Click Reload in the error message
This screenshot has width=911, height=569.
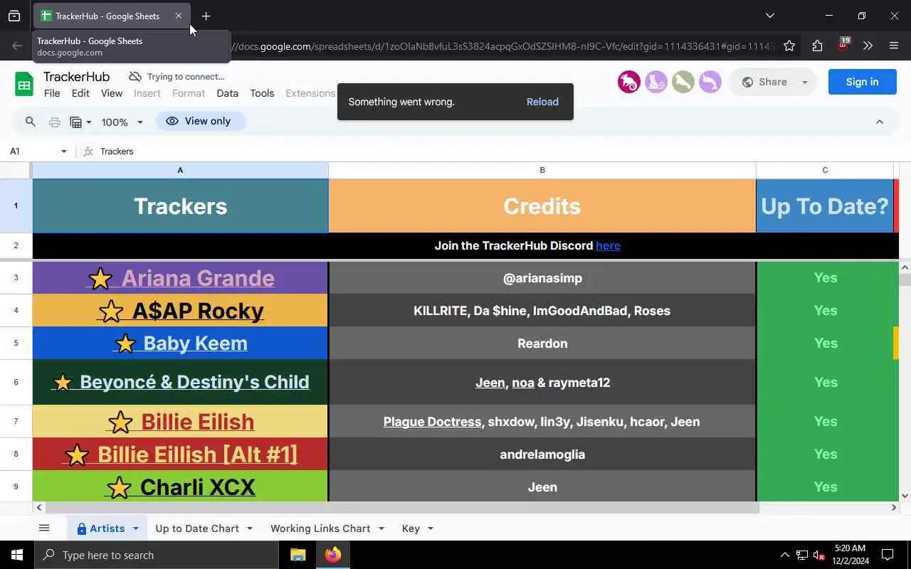pyautogui.click(x=542, y=102)
